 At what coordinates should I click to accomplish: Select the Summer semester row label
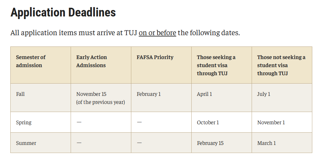click(26, 143)
